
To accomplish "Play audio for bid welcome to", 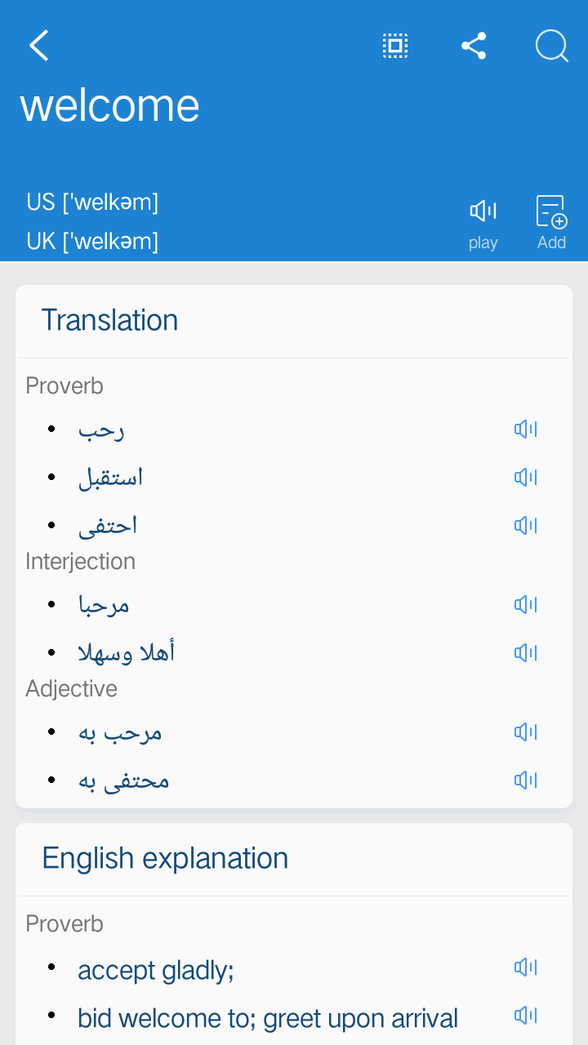I will coord(525,1016).
